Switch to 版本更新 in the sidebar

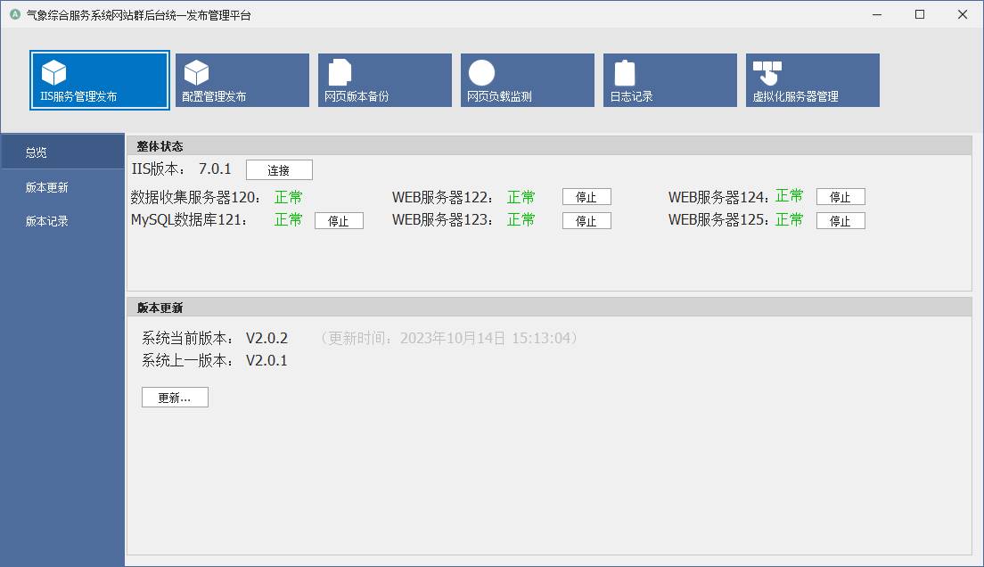62,187
